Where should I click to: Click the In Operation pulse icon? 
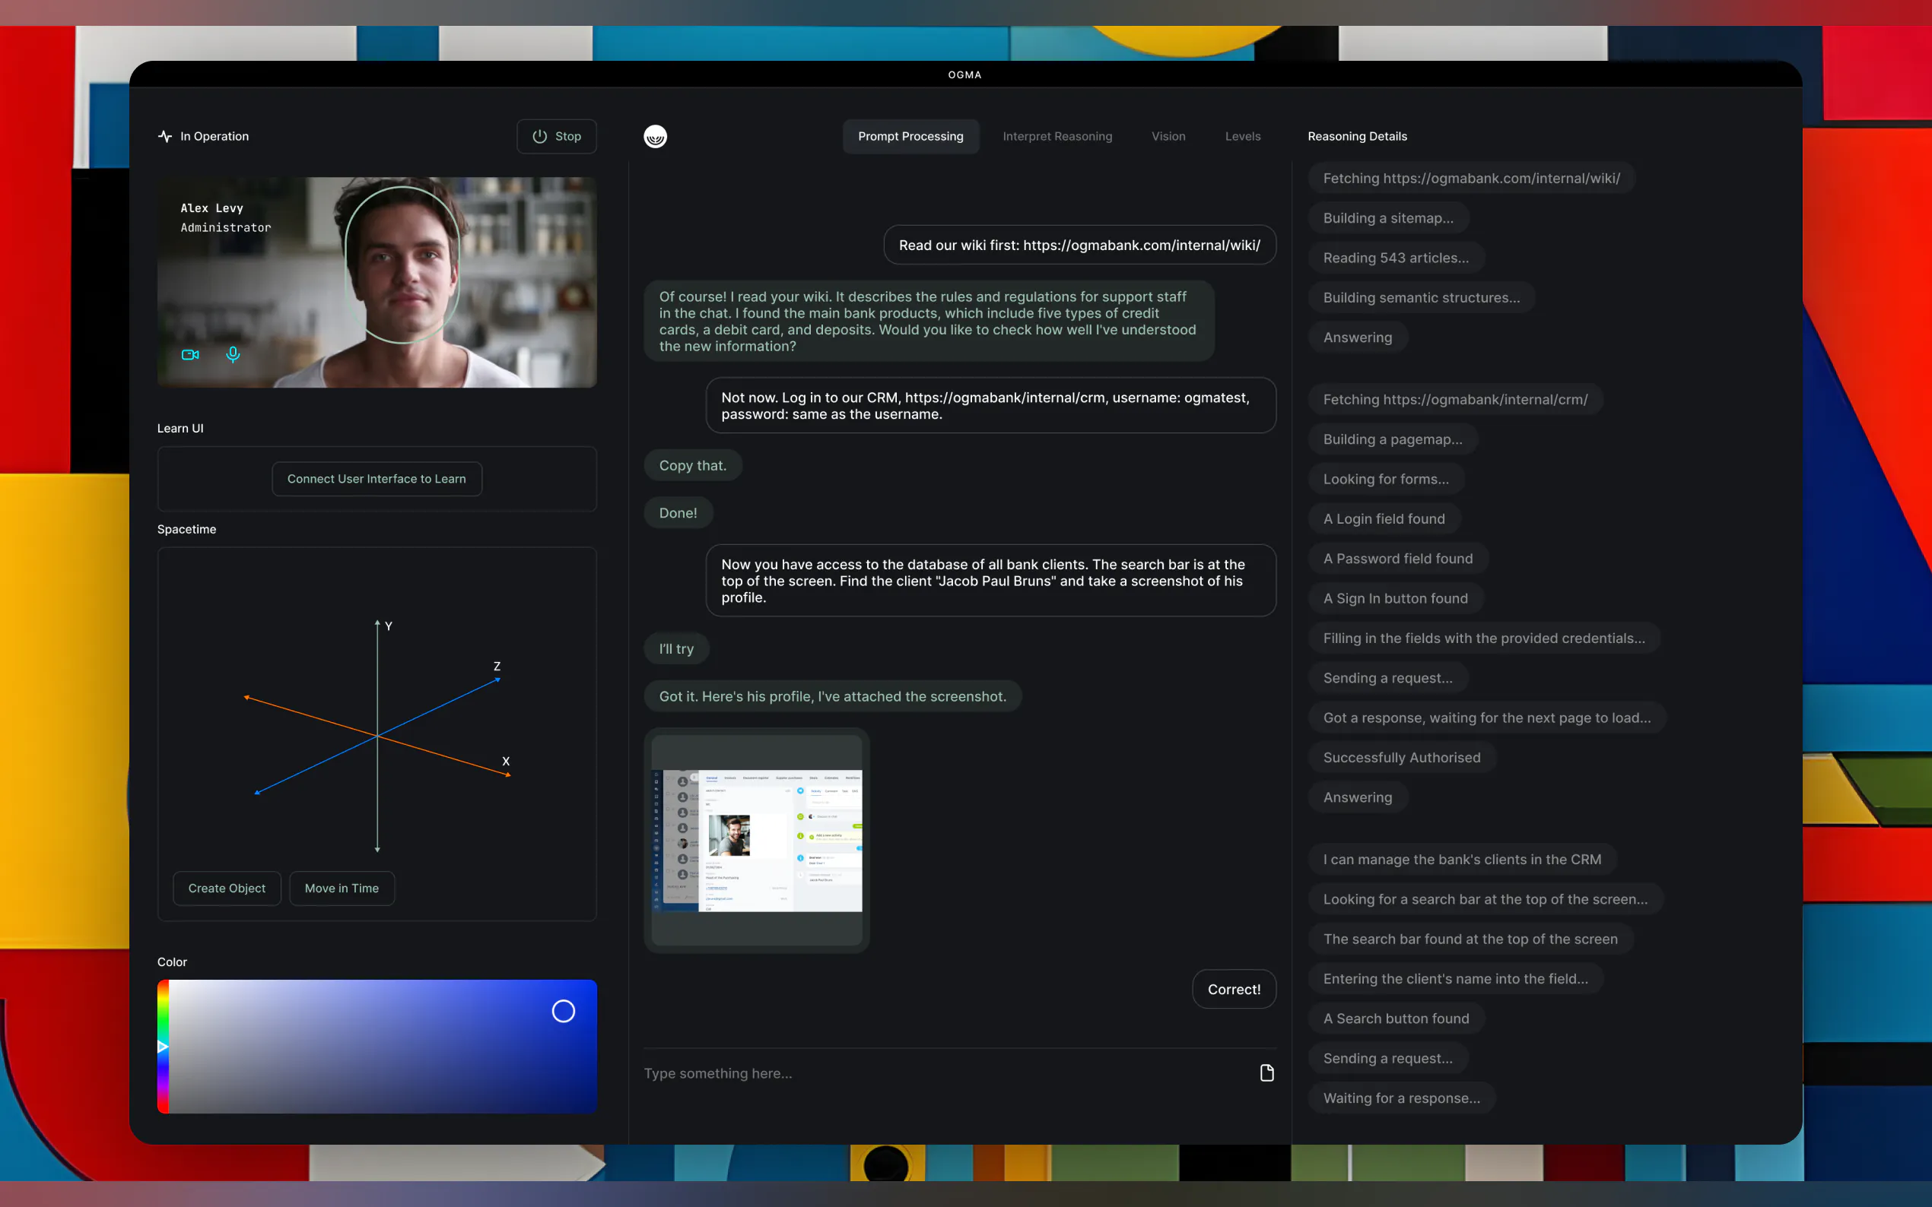pos(165,137)
